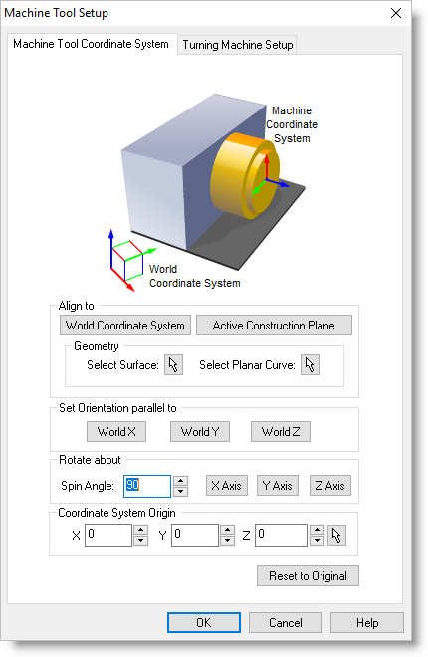Screen dimensions: 428x657
Task: Decrement origin X value
Action: point(140,541)
